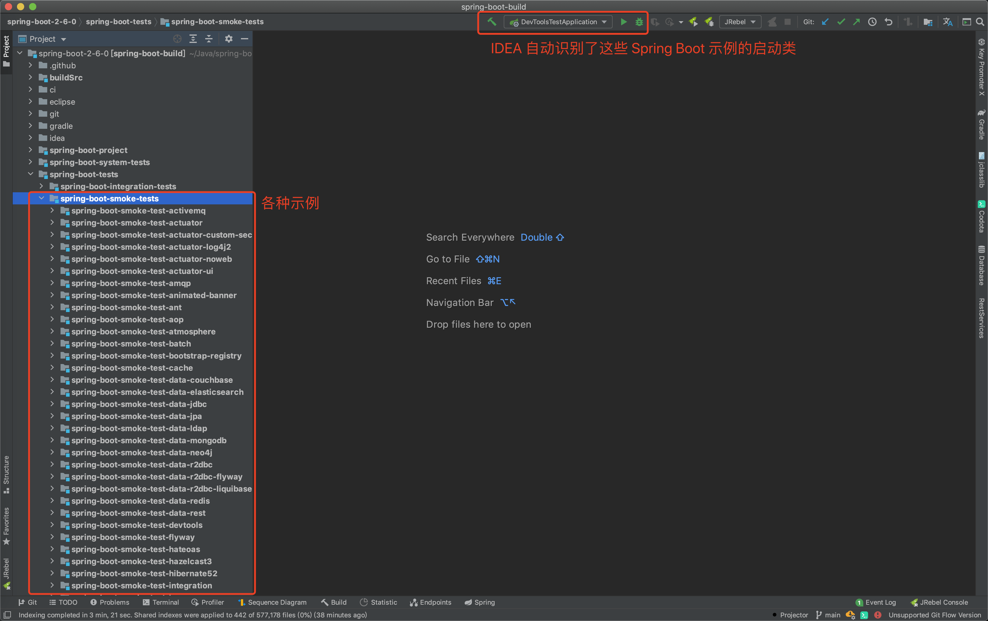Open the JRebel Console
Image resolution: width=988 pixels, height=621 pixels.
coord(939,602)
